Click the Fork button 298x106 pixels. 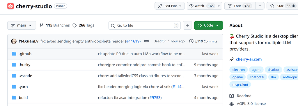click(x=240, y=6)
